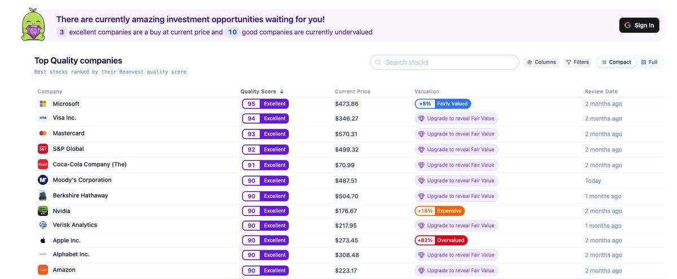Open the Columns selector
Viewport: 677px width, 279px height.
click(x=542, y=62)
